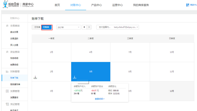
Task: Download the May monthly bill
Action: [75, 77]
